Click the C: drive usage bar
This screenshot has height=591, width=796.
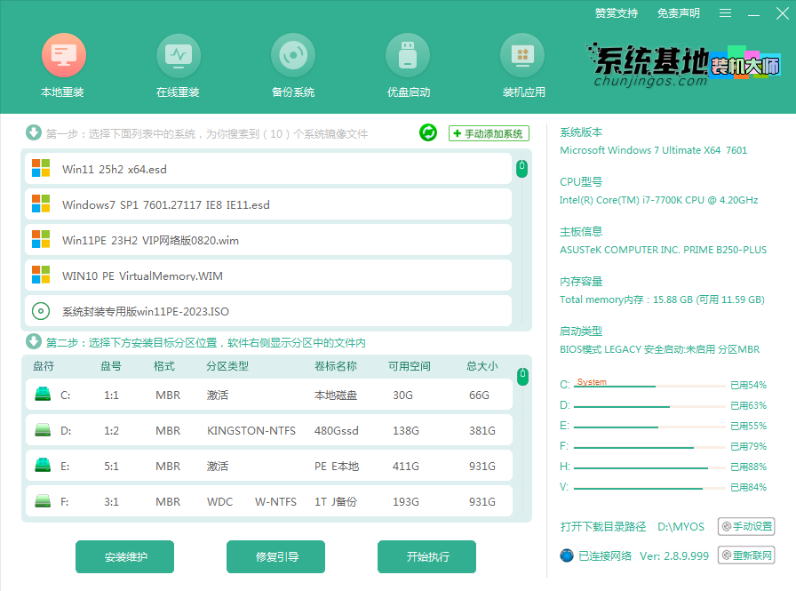[649, 386]
